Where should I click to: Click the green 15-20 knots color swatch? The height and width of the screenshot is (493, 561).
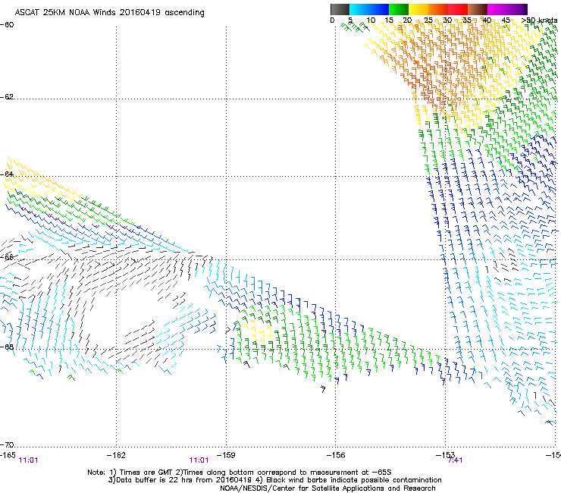(399, 9)
